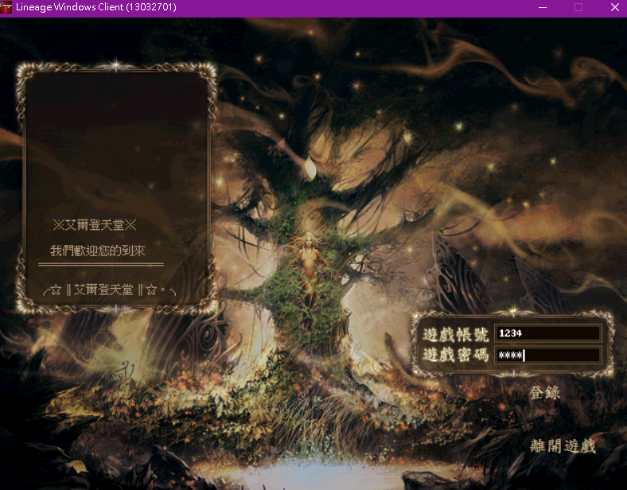The height and width of the screenshot is (490, 627).
Task: Click the maximize button in title bar
Action: (x=578, y=8)
